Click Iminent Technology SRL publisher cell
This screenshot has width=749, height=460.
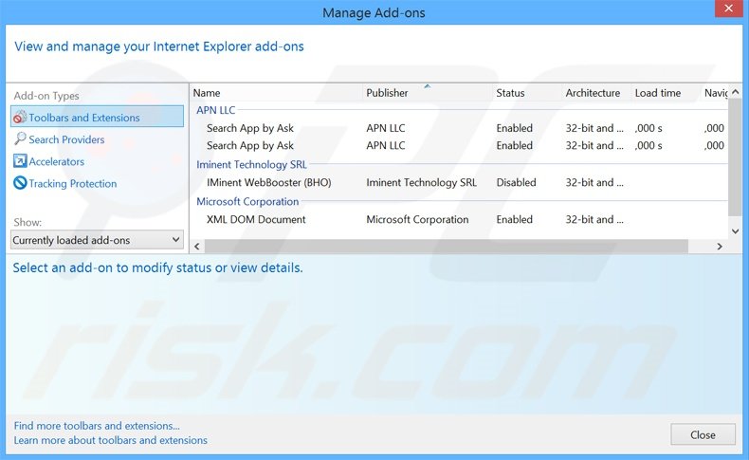point(421,182)
